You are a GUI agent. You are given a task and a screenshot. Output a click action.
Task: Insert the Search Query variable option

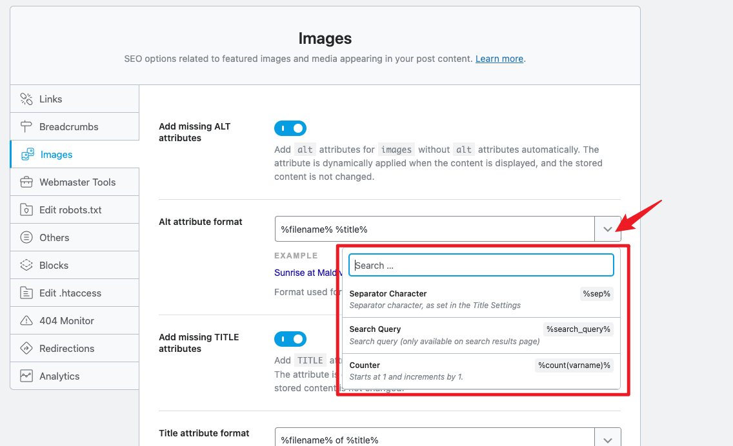[x=481, y=335]
